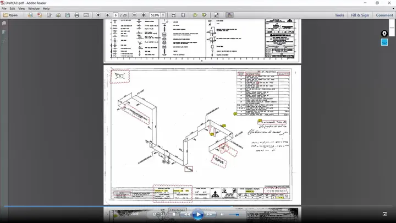Screen dimensions: 396x223
Task: Click the cloud upload toolbar icon
Action: [58, 15]
